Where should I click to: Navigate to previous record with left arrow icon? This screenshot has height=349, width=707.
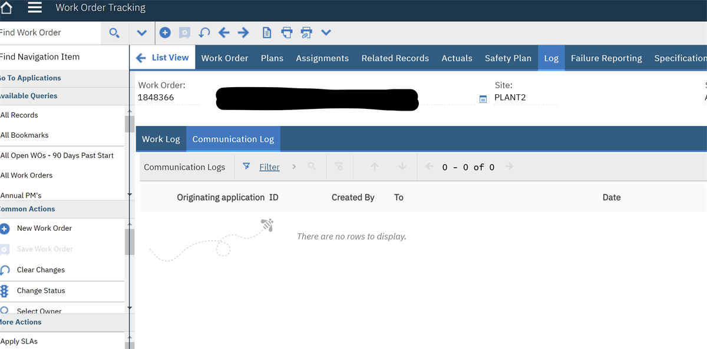(x=224, y=32)
